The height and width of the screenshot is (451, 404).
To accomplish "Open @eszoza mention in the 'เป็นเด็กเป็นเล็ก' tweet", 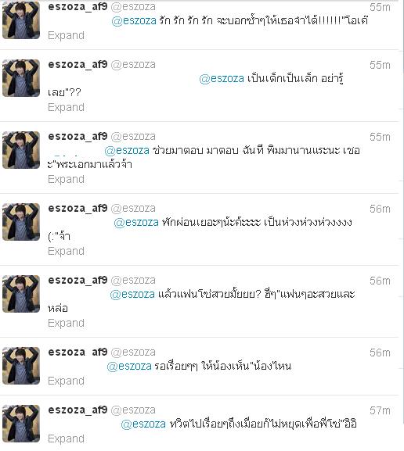I will pos(222,78).
